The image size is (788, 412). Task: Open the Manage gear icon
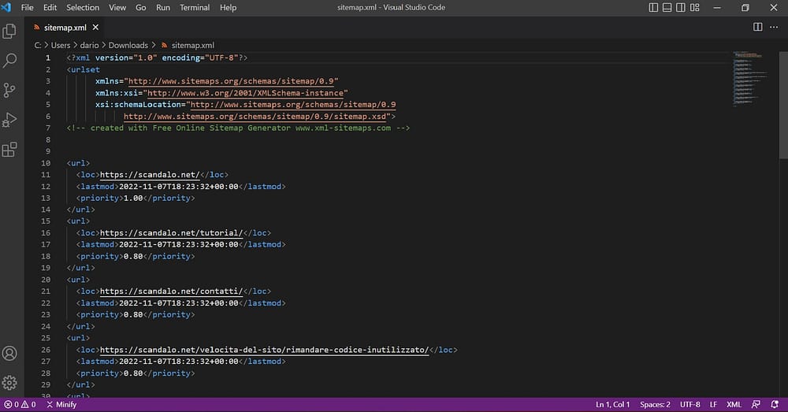[x=9, y=383]
